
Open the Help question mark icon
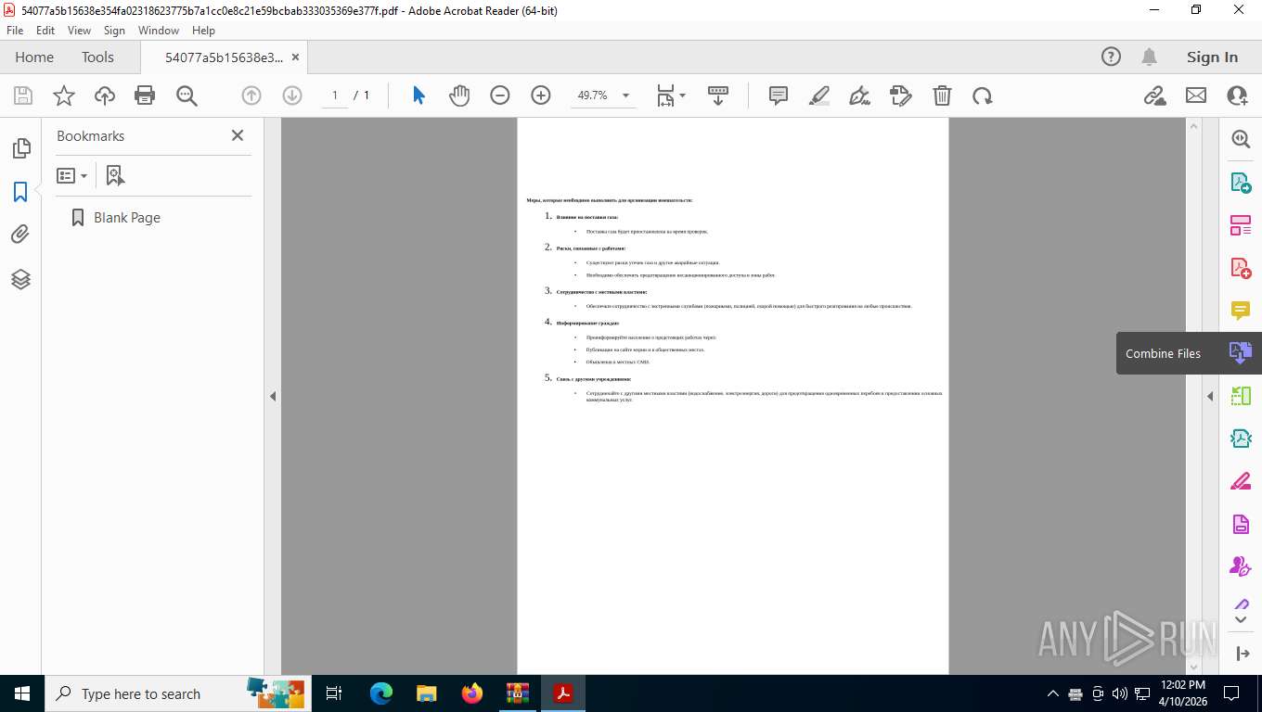1111,57
